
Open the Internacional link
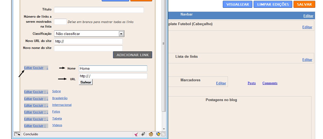[62, 105]
